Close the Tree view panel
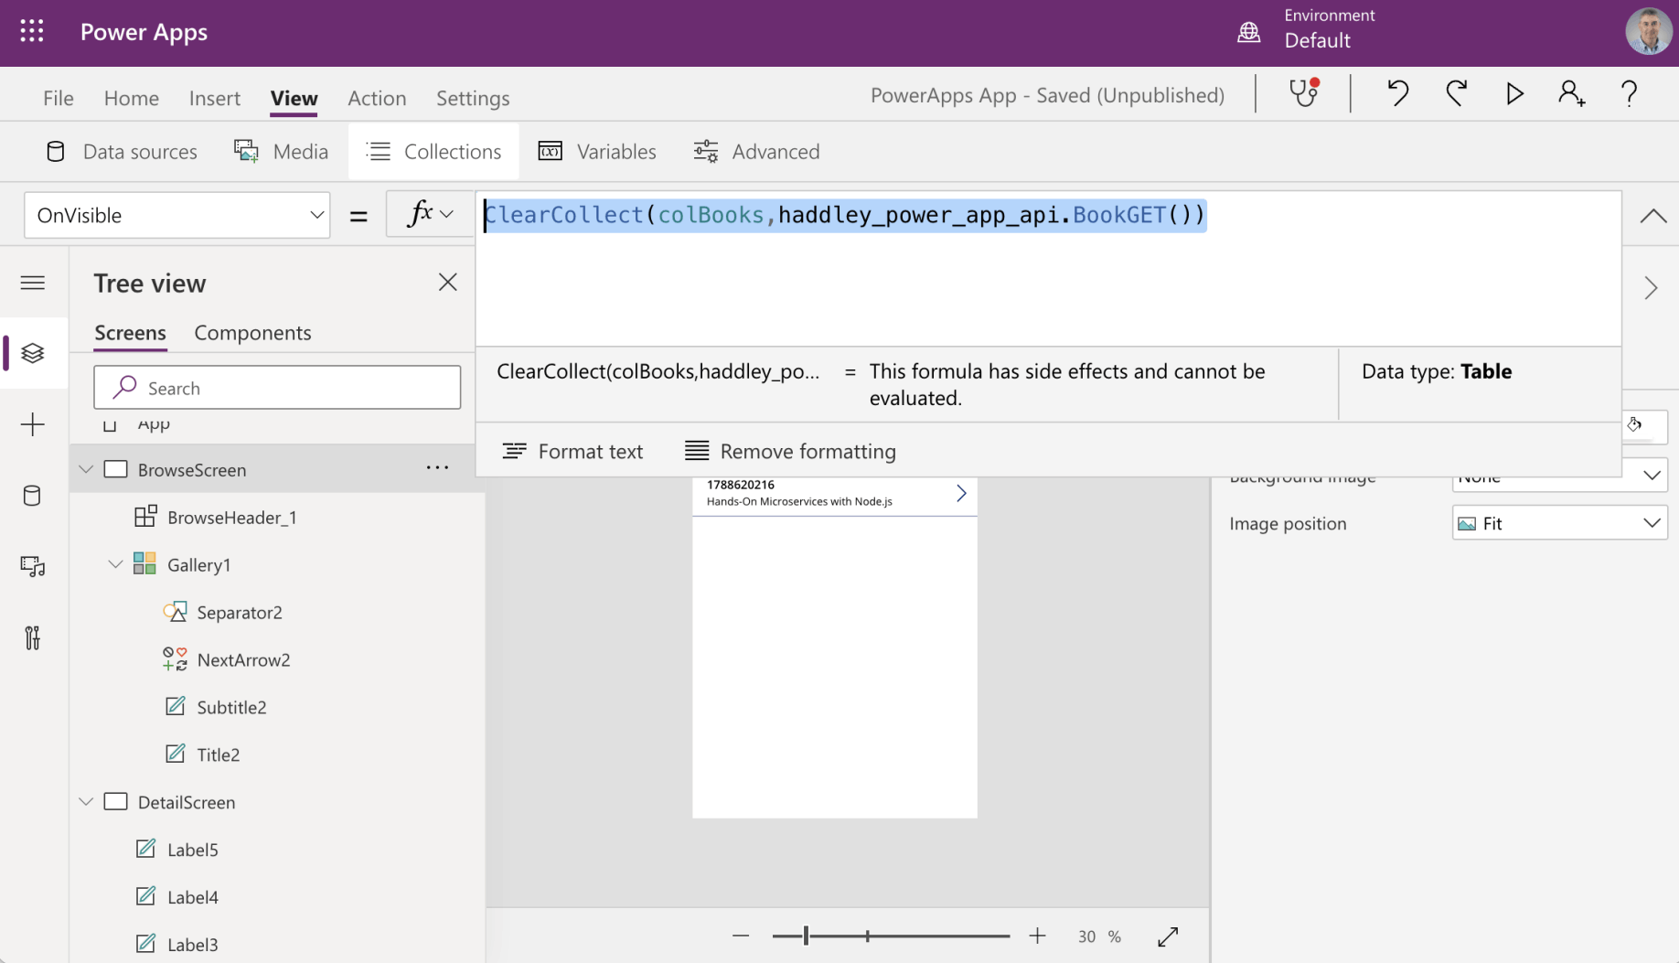This screenshot has height=963, width=1679. click(x=447, y=283)
